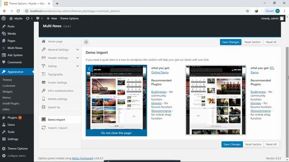This screenshot has height=162, width=289.
Task: Go back with the browser back arrow
Action: (x=5, y=11)
